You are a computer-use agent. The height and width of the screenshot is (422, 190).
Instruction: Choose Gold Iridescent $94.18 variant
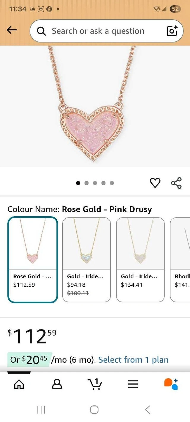click(x=86, y=260)
